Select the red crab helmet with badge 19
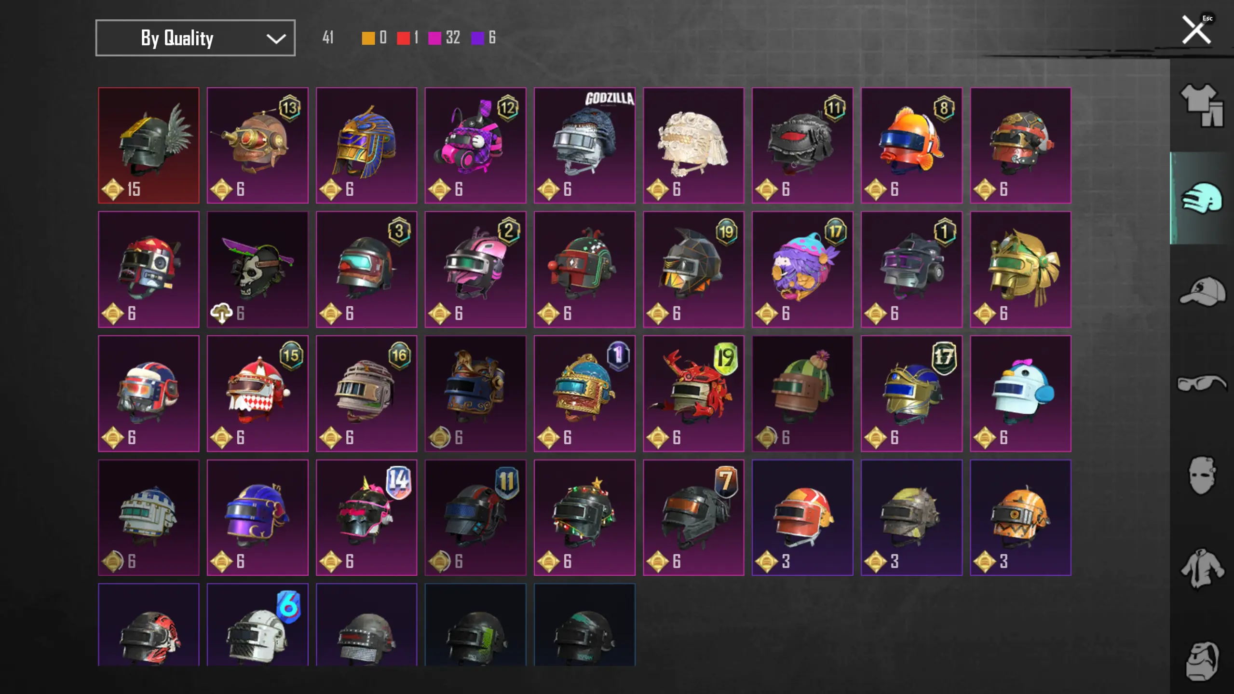The height and width of the screenshot is (694, 1234). [x=693, y=394]
